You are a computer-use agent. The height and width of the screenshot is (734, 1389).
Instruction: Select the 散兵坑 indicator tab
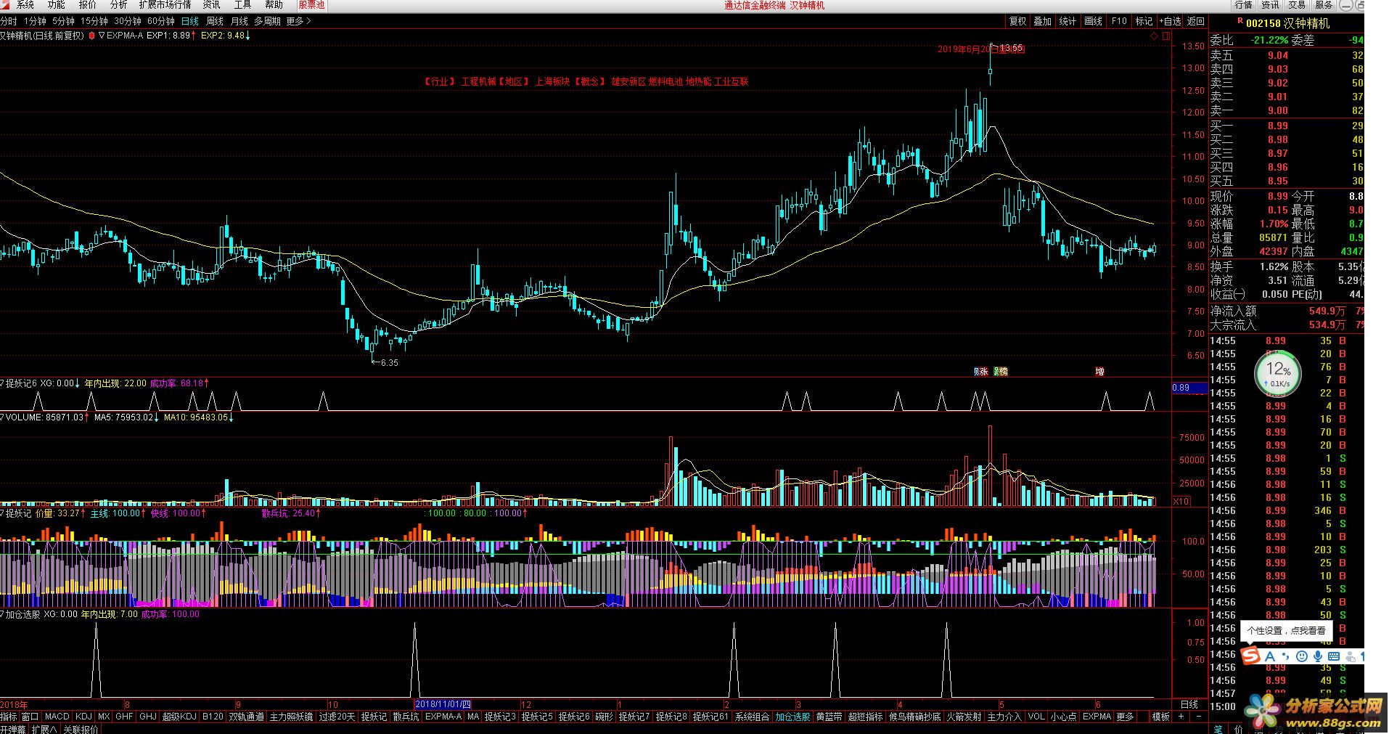[x=406, y=717]
